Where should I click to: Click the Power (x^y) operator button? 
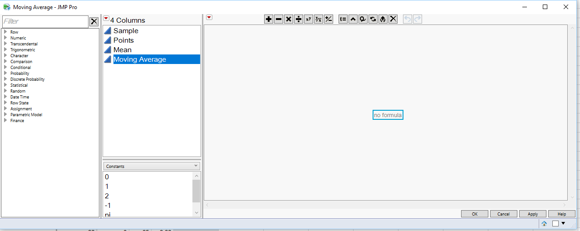click(x=309, y=19)
